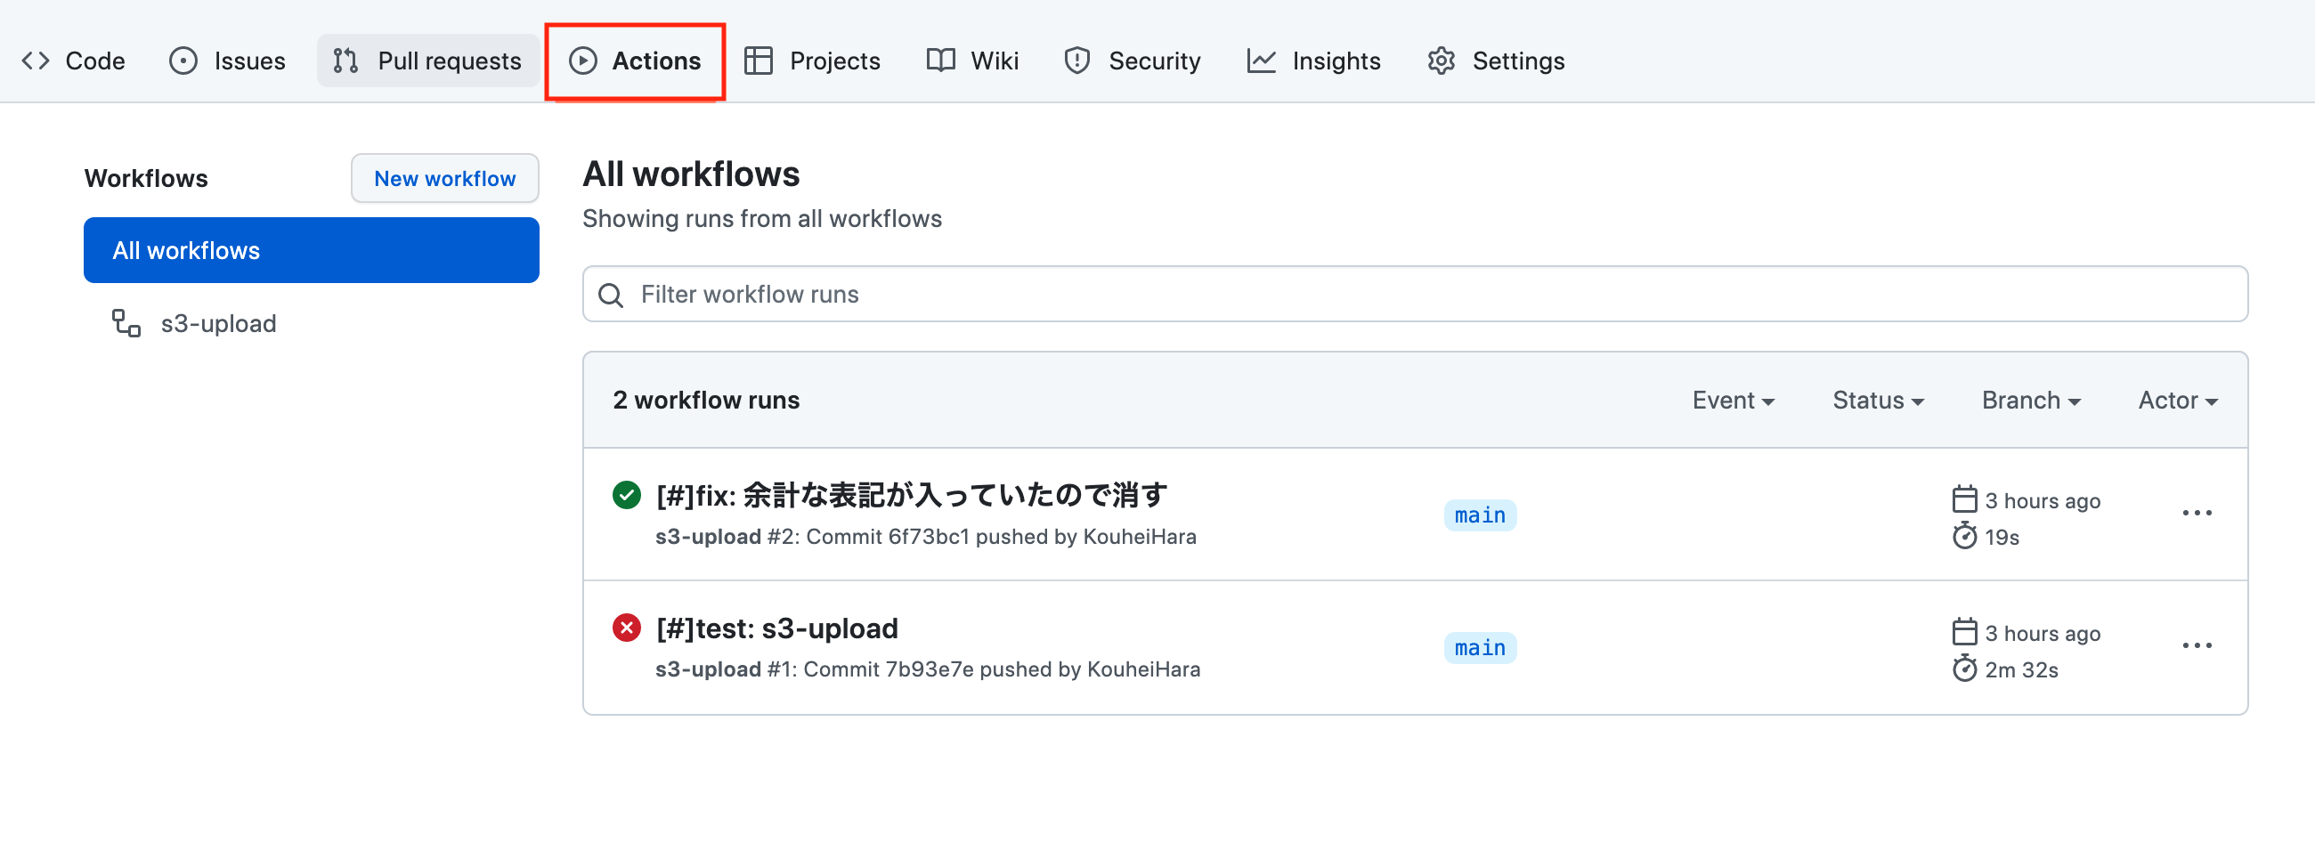
Task: Click the red failure icon
Action: click(626, 628)
